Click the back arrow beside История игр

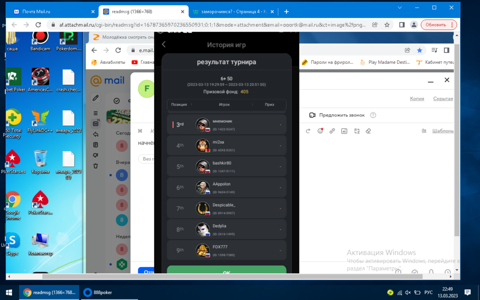point(164,45)
